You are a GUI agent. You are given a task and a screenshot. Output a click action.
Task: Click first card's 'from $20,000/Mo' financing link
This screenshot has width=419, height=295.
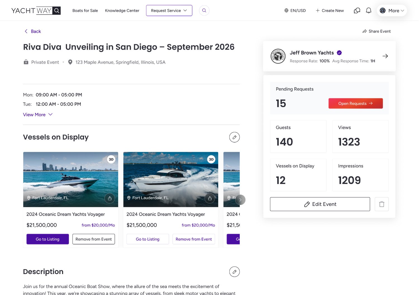pyautogui.click(x=98, y=225)
